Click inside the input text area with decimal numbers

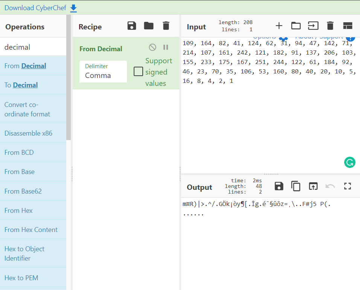tap(270, 105)
